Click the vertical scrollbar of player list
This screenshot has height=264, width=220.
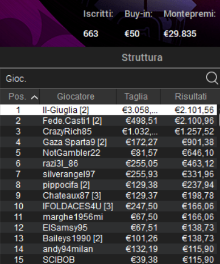219,120
